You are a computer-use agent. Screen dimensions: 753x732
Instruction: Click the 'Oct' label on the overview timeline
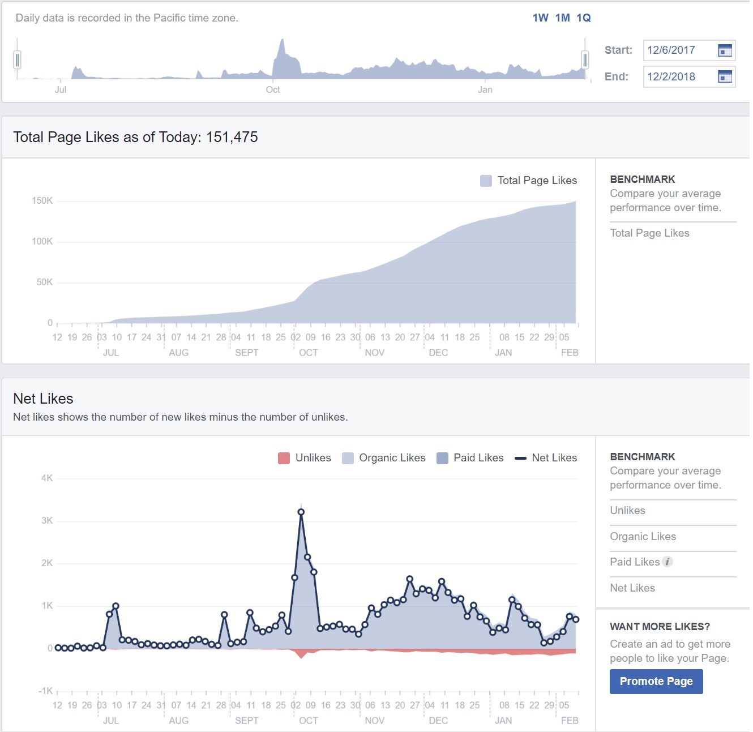pyautogui.click(x=273, y=89)
